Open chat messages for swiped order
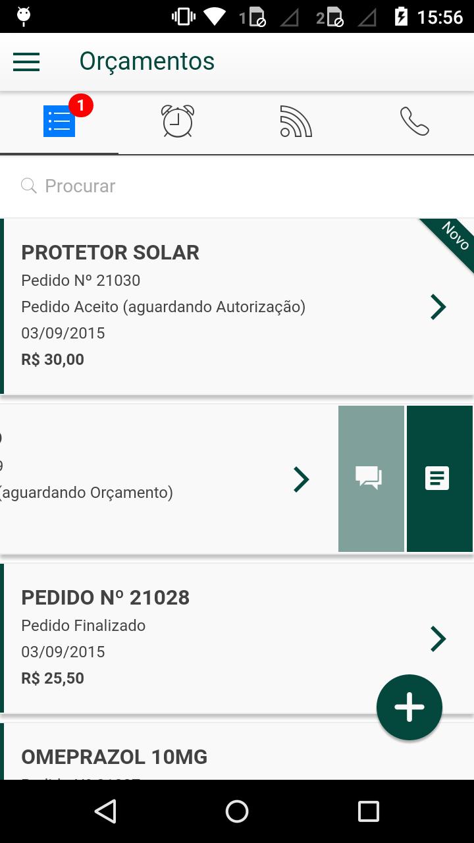 coord(371,479)
